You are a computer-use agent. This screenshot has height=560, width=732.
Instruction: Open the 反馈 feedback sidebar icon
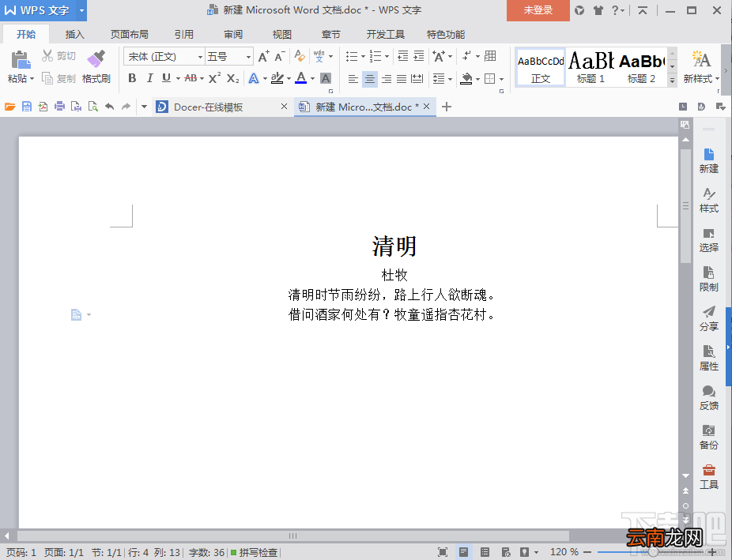(x=708, y=398)
